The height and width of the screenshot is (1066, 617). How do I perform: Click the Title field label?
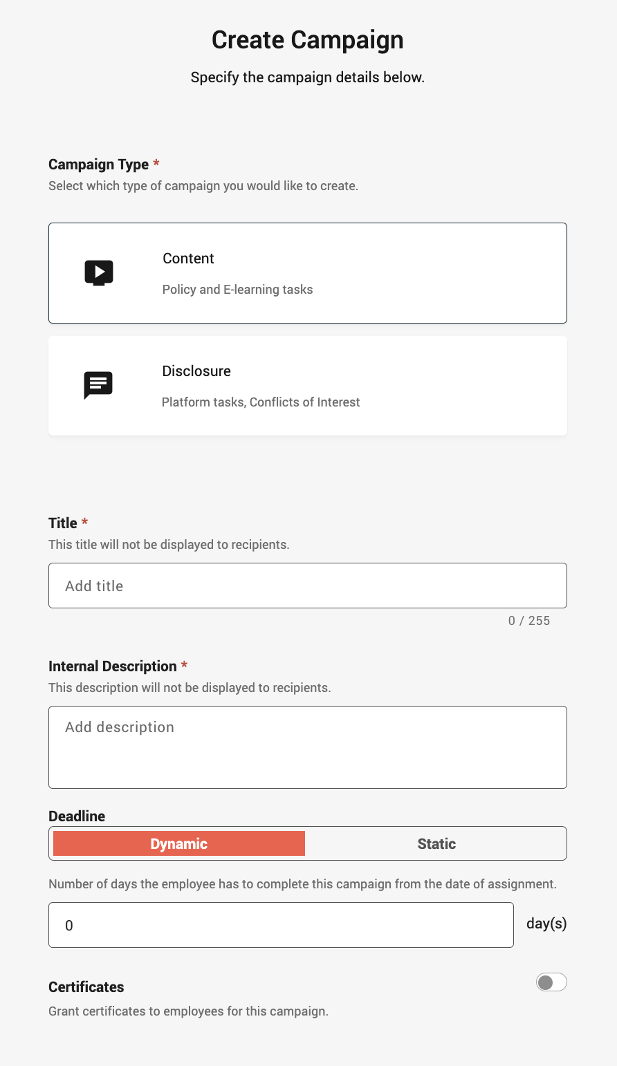[63, 523]
